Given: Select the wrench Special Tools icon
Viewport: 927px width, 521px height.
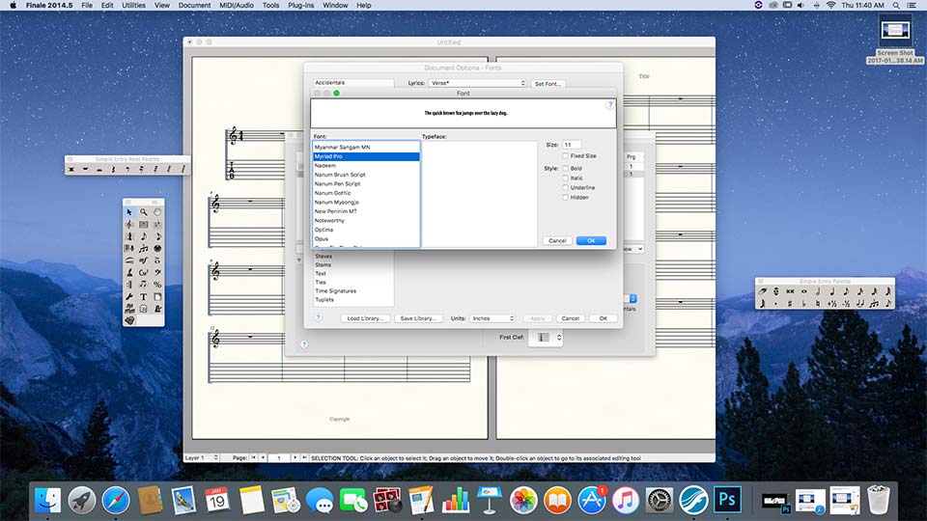Looking at the screenshot, I should point(129,297).
